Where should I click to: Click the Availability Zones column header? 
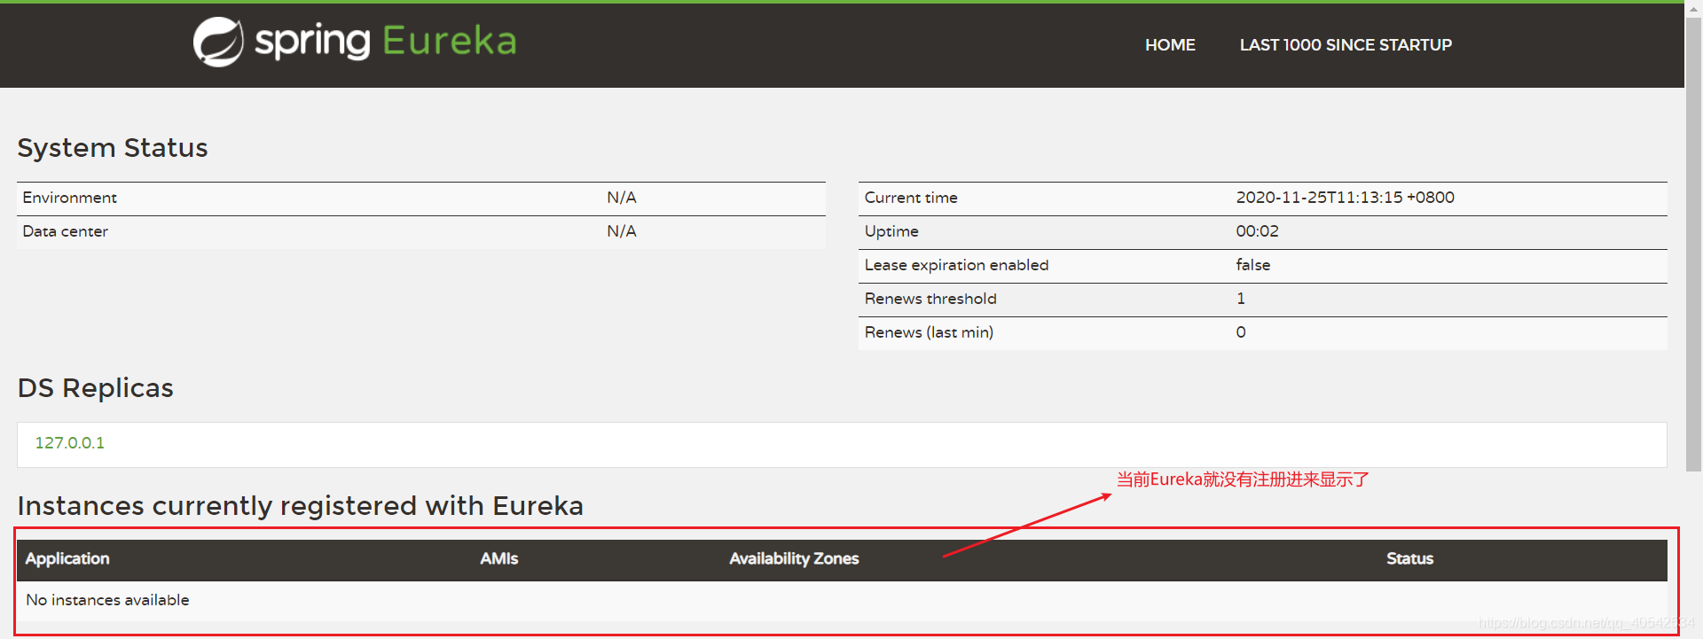(794, 558)
